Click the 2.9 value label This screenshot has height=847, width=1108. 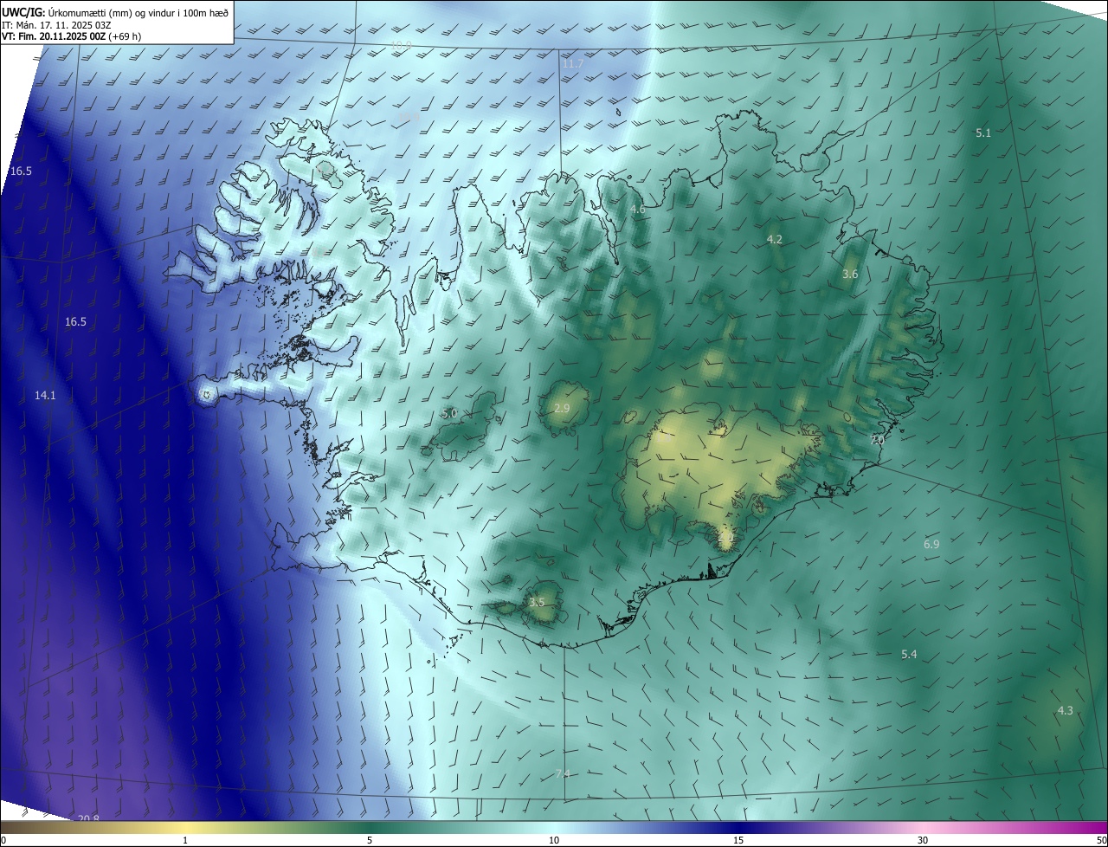pos(562,409)
